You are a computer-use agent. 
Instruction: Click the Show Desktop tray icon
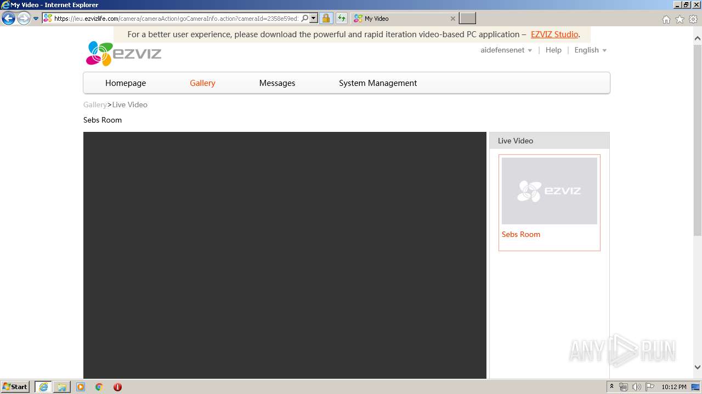[695, 387]
